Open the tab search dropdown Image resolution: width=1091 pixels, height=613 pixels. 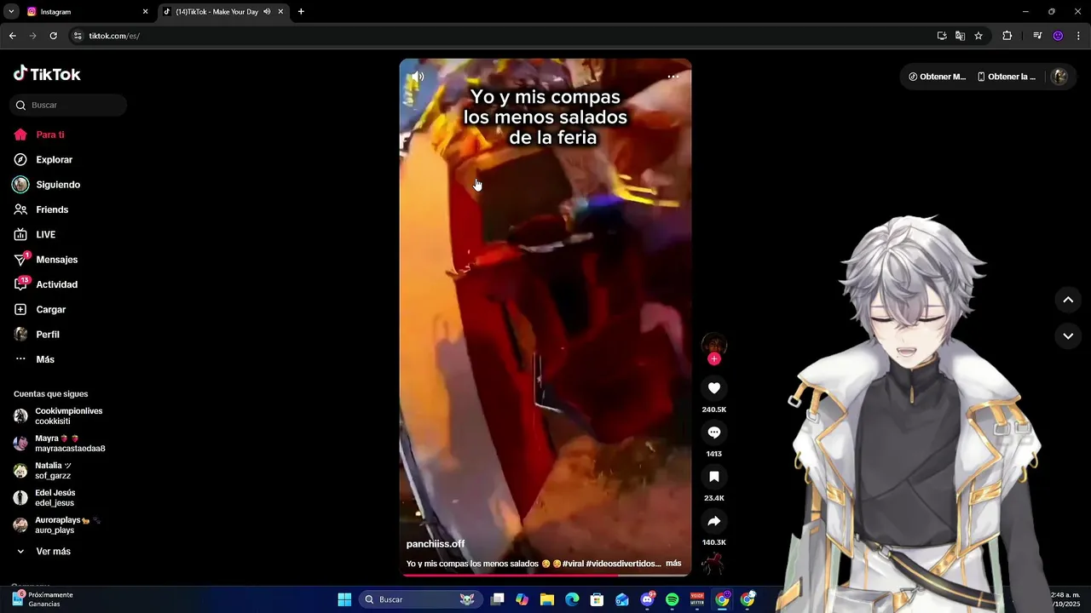pos(11,12)
